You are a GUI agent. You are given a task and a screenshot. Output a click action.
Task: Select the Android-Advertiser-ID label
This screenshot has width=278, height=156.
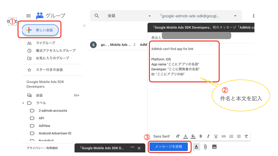55,133
